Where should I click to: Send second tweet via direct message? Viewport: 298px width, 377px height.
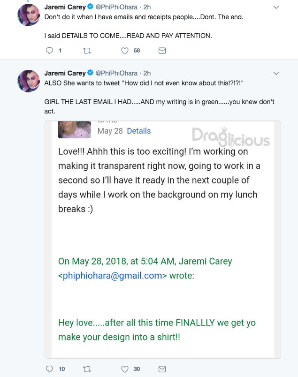pos(162,369)
